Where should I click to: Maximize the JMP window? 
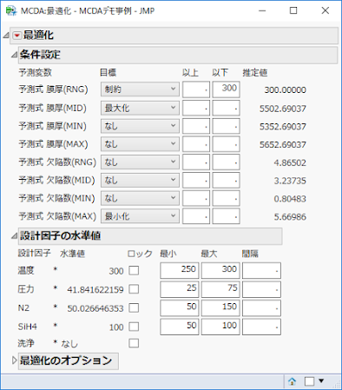293,10
